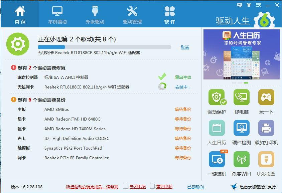Click 等待备份 for AMD SMBus
This screenshot has height=193, width=282.
click(x=183, y=110)
